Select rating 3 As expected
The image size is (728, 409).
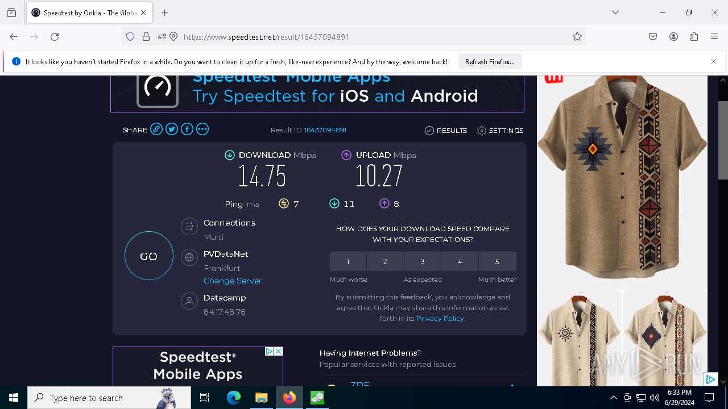click(x=423, y=261)
